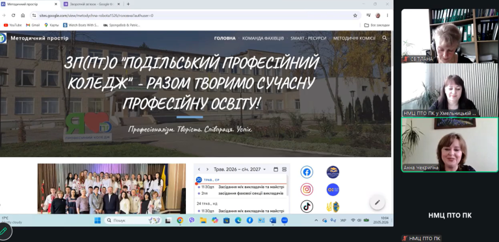499x242 pixels.
Task: Open site search magnifier in the header
Action: pyautogui.click(x=385, y=38)
